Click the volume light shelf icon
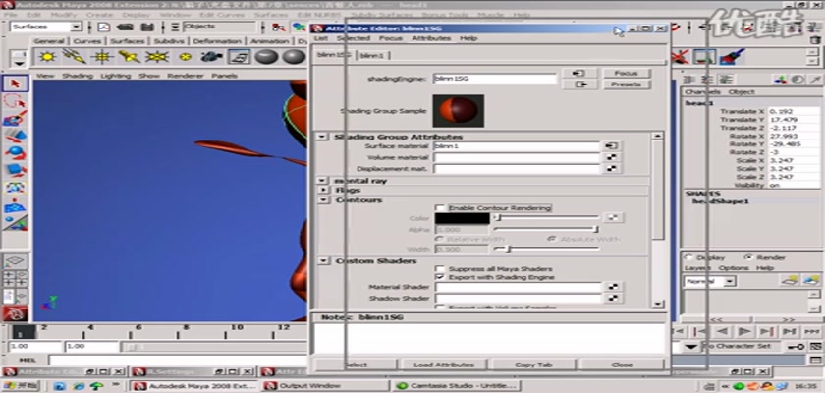Image resolution: width=825 pixels, height=393 pixels. (185, 57)
